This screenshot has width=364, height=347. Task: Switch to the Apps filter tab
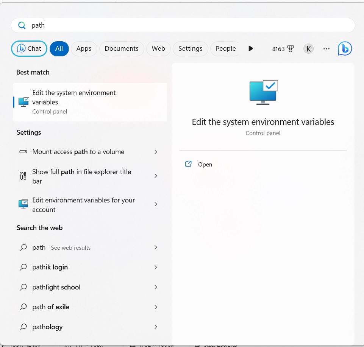(x=84, y=48)
